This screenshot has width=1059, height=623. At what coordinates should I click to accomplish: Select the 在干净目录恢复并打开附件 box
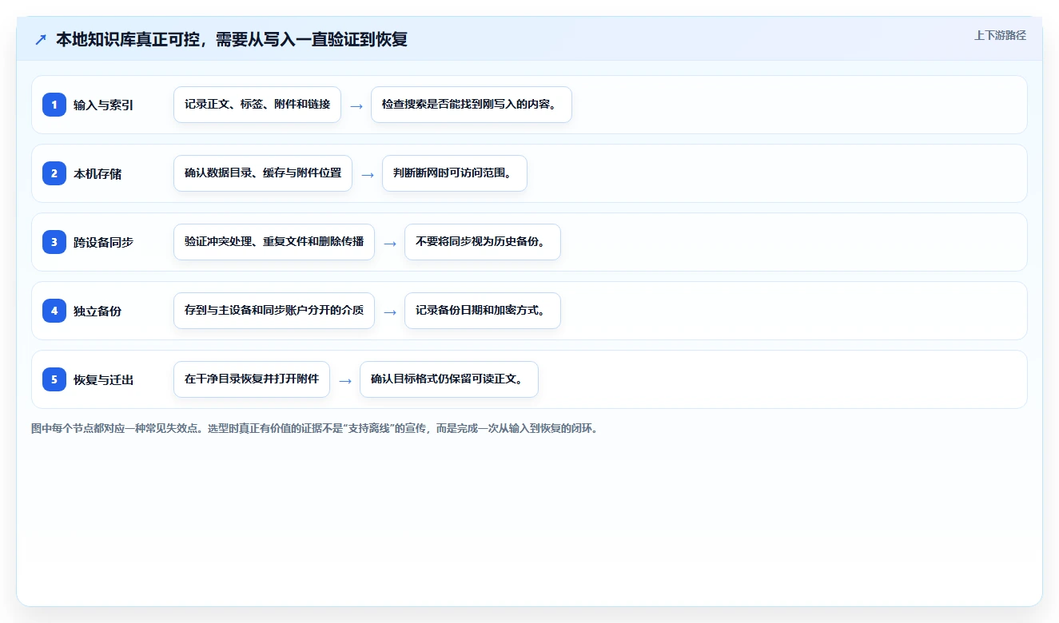[x=252, y=379]
